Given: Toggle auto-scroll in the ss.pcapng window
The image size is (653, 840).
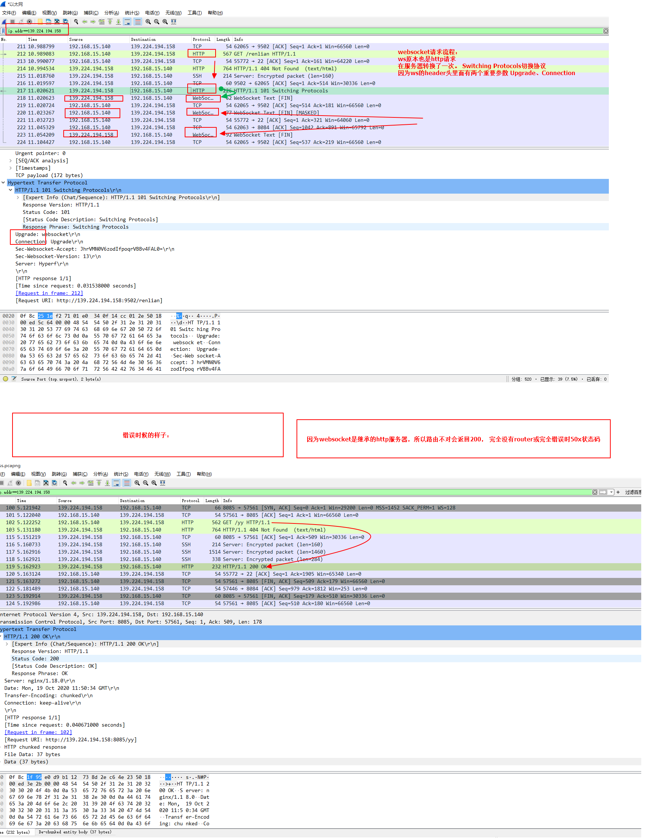Looking at the screenshot, I should [x=116, y=483].
